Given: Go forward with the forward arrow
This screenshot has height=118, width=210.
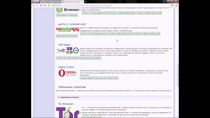Looking at the screenshot, I should [x=37, y=6].
